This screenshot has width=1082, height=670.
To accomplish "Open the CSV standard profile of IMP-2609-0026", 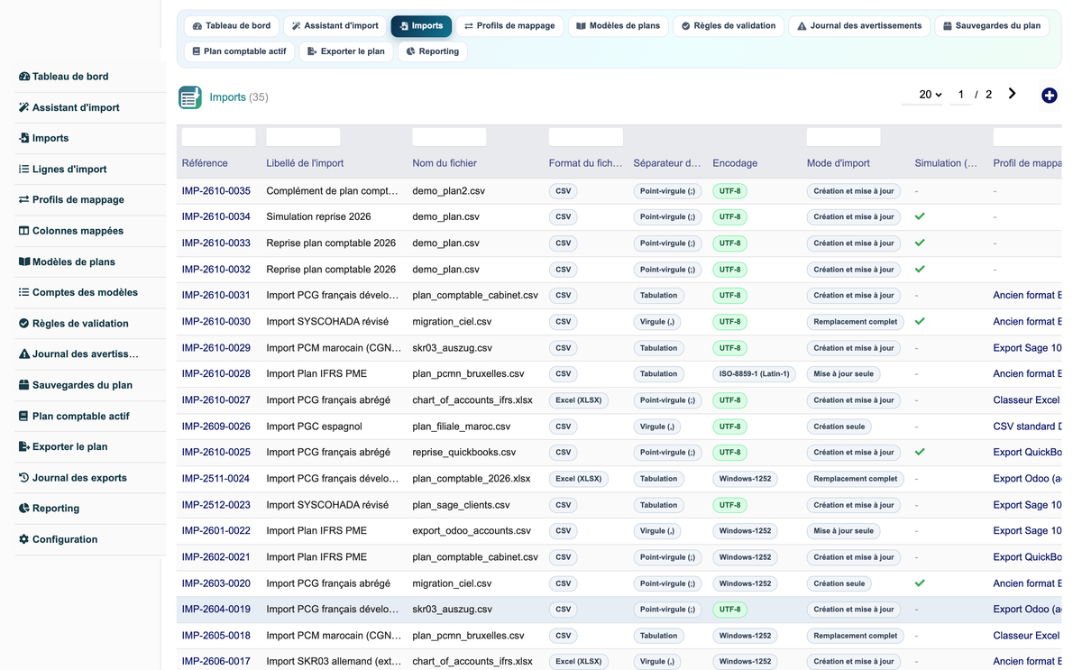I will tap(1027, 427).
